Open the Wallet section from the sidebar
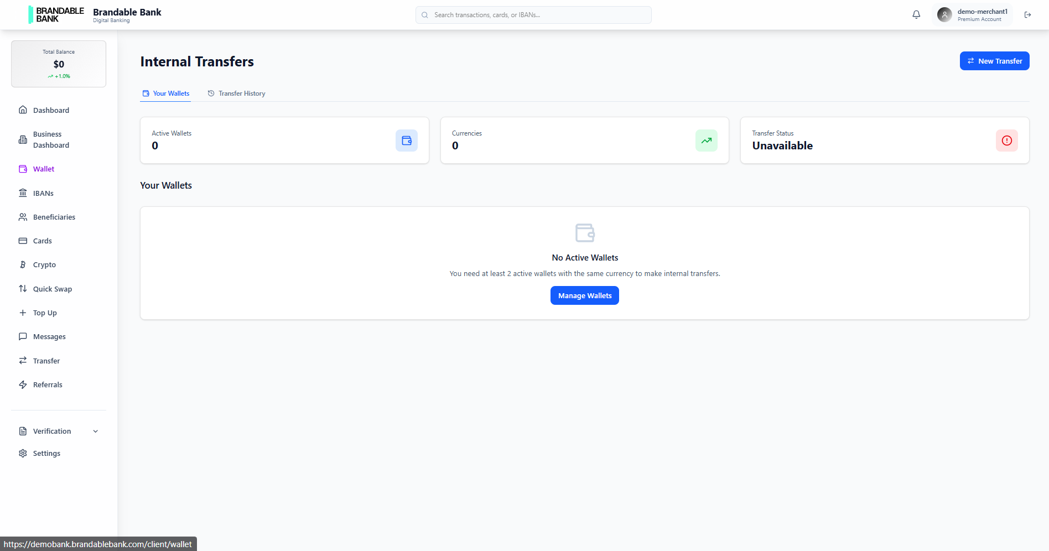1049x551 pixels. [43, 169]
